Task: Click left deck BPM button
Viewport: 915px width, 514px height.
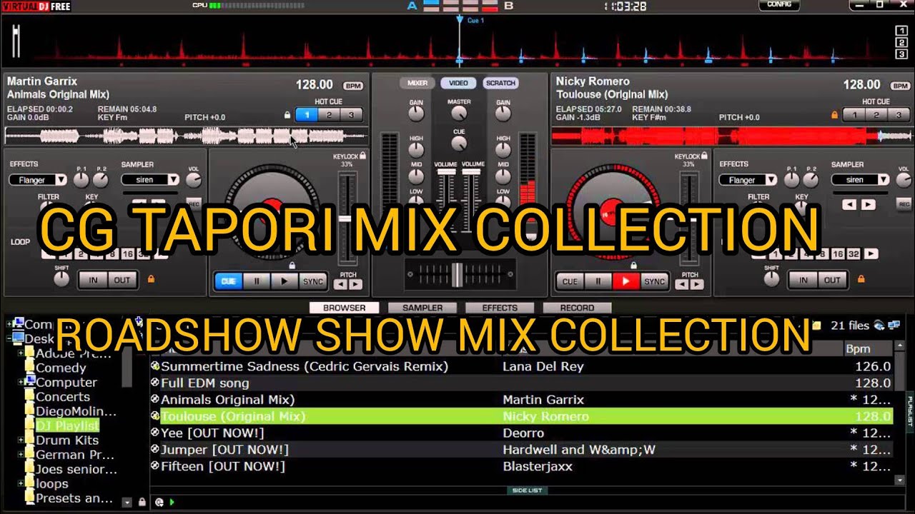Action: [353, 86]
